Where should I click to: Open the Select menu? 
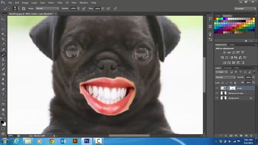point(51,3)
